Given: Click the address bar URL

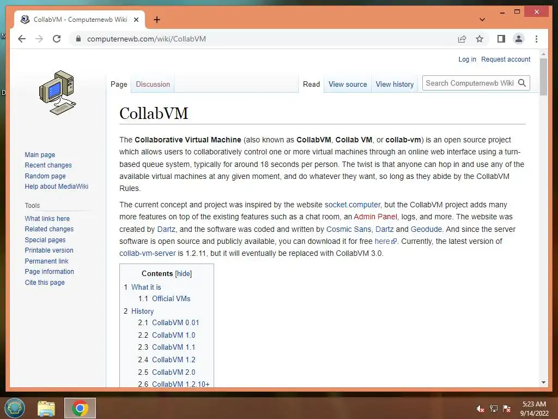Looking at the screenshot, I should (x=146, y=39).
